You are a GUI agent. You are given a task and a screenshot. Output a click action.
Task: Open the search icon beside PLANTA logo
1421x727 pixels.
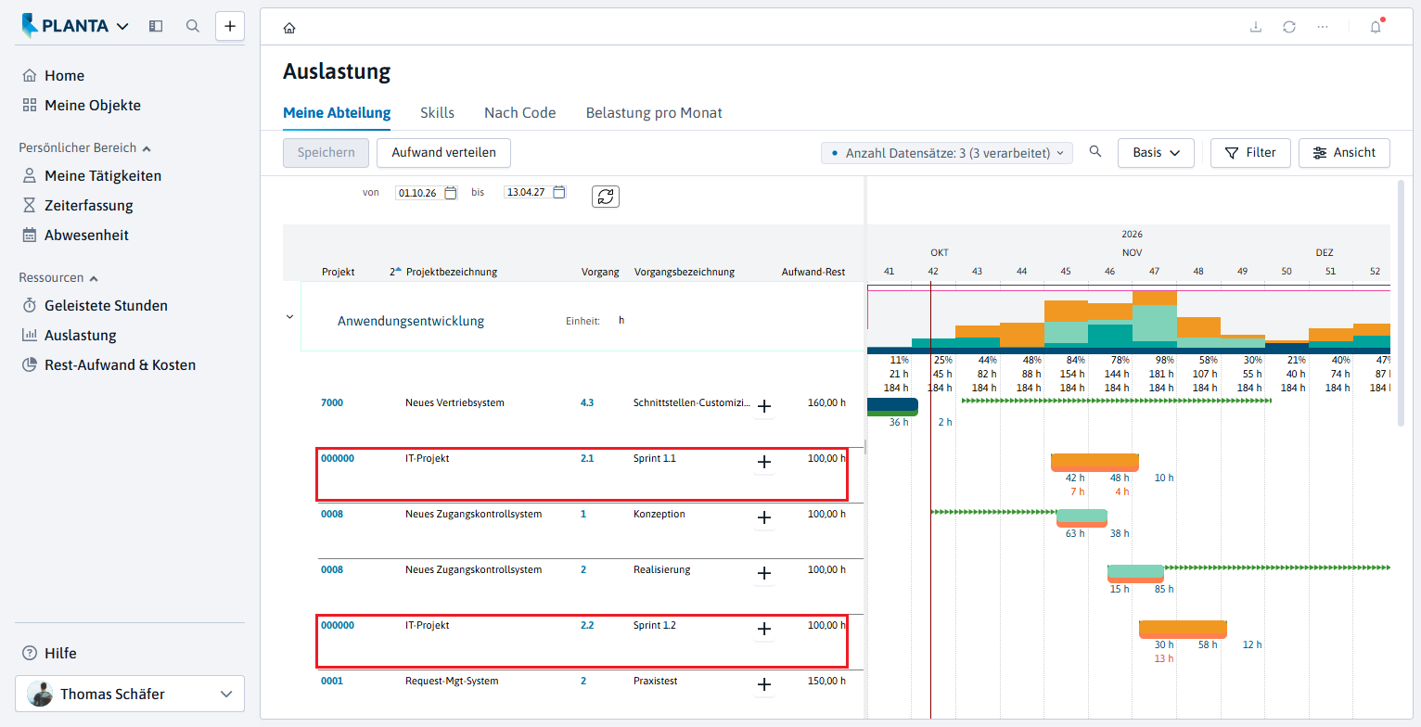193,26
